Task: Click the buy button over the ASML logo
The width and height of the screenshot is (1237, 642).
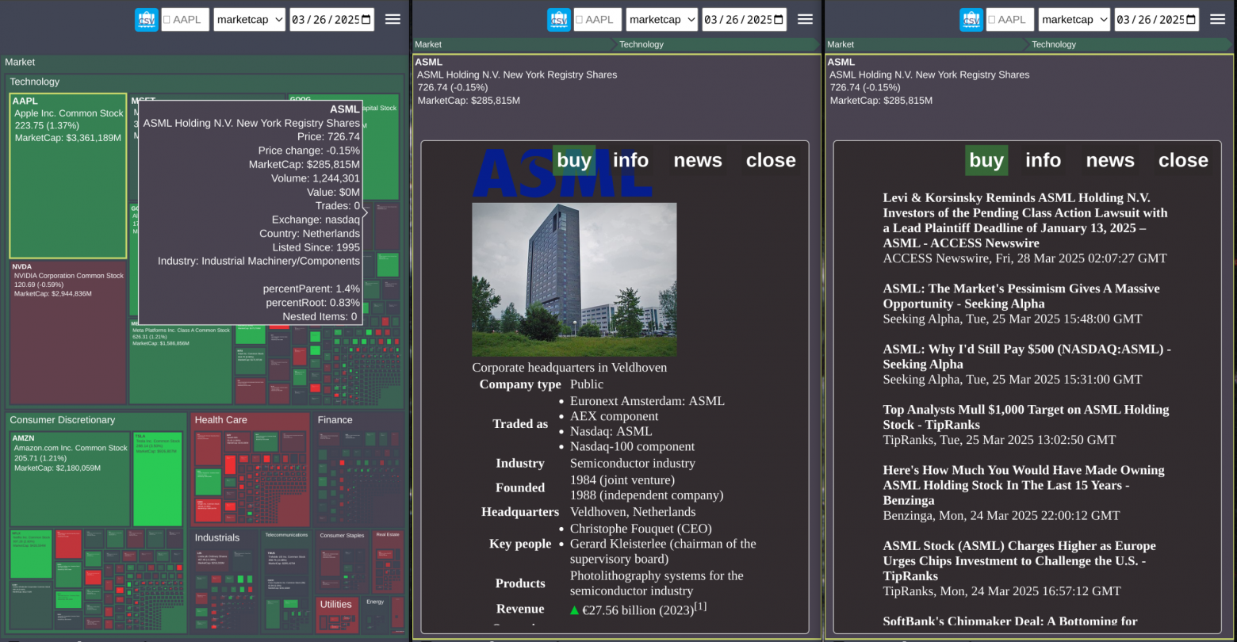Action: [x=574, y=160]
